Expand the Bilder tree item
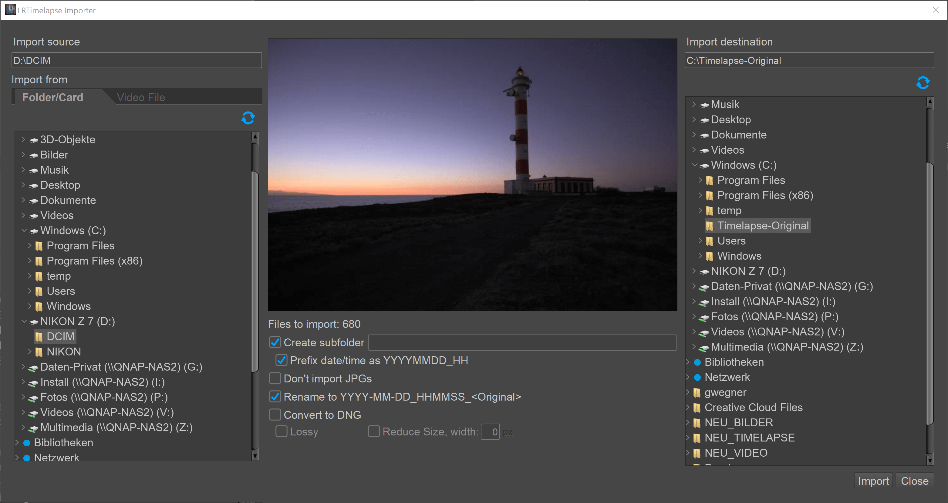This screenshot has width=948, height=503. point(24,155)
